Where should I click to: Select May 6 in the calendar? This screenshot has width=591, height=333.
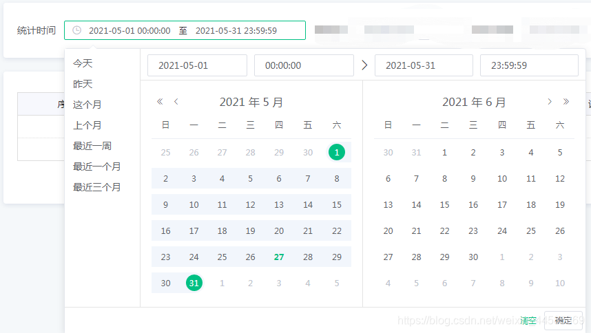(x=279, y=179)
